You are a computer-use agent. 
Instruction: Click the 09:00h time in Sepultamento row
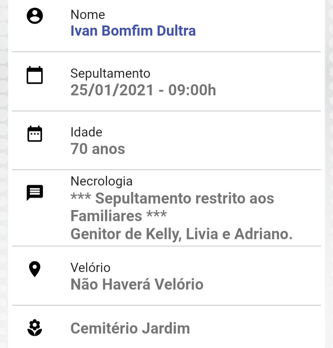coord(192,90)
